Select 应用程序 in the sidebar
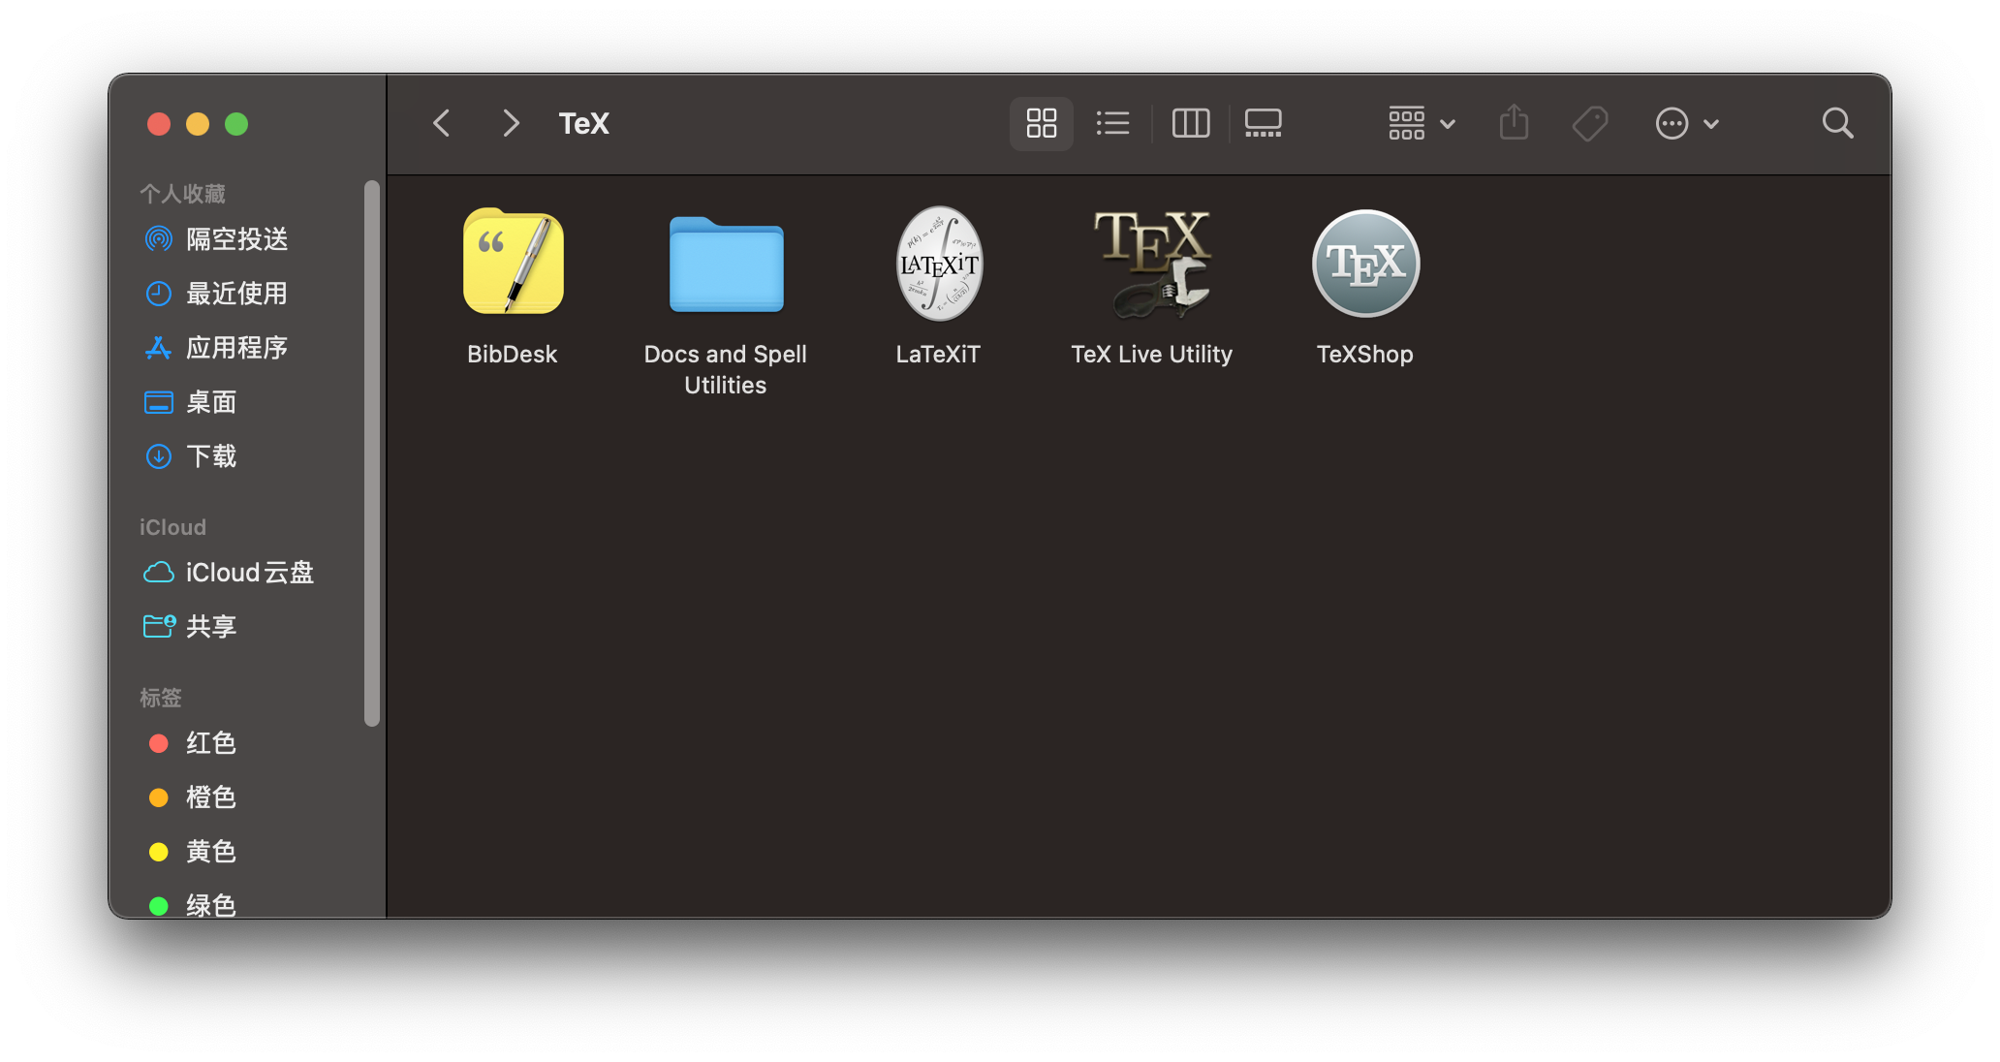Screen dimensions: 2000x1062 click(236, 348)
